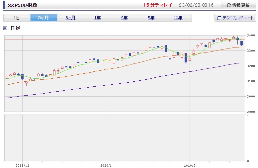Viewport: 258px width, 168px height.
Task: Click the blue square icon beside 日足
Action: click(x=5, y=28)
